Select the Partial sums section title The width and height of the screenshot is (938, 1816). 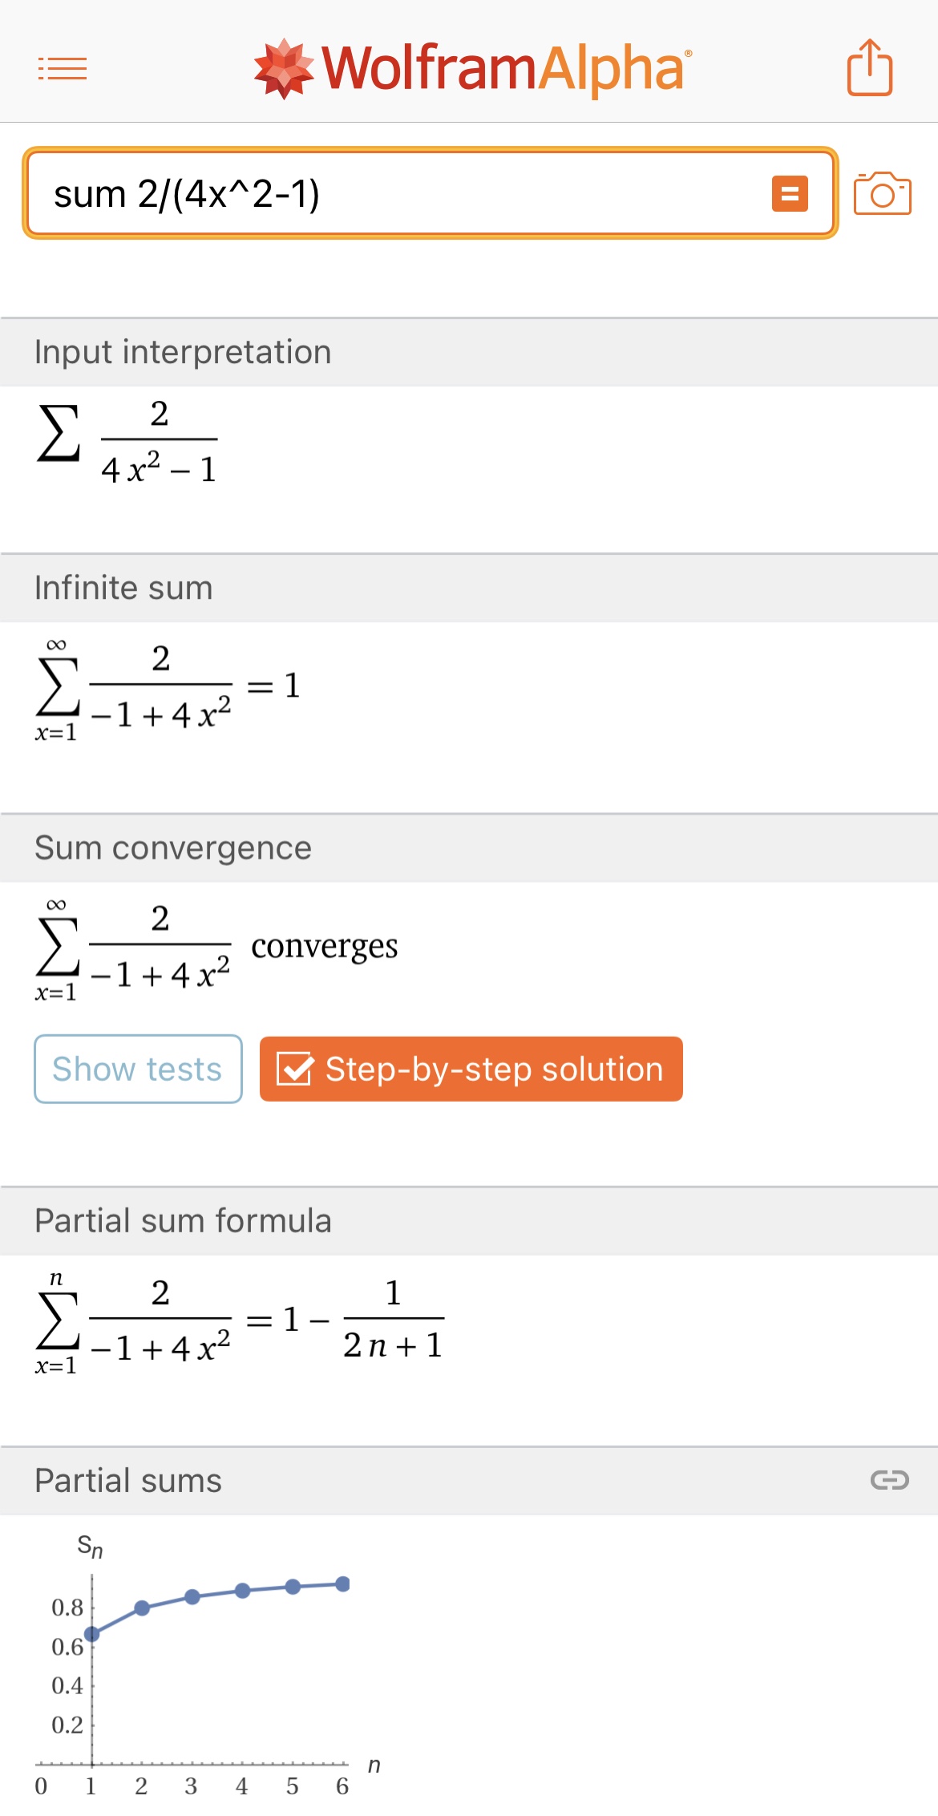[x=128, y=1481]
